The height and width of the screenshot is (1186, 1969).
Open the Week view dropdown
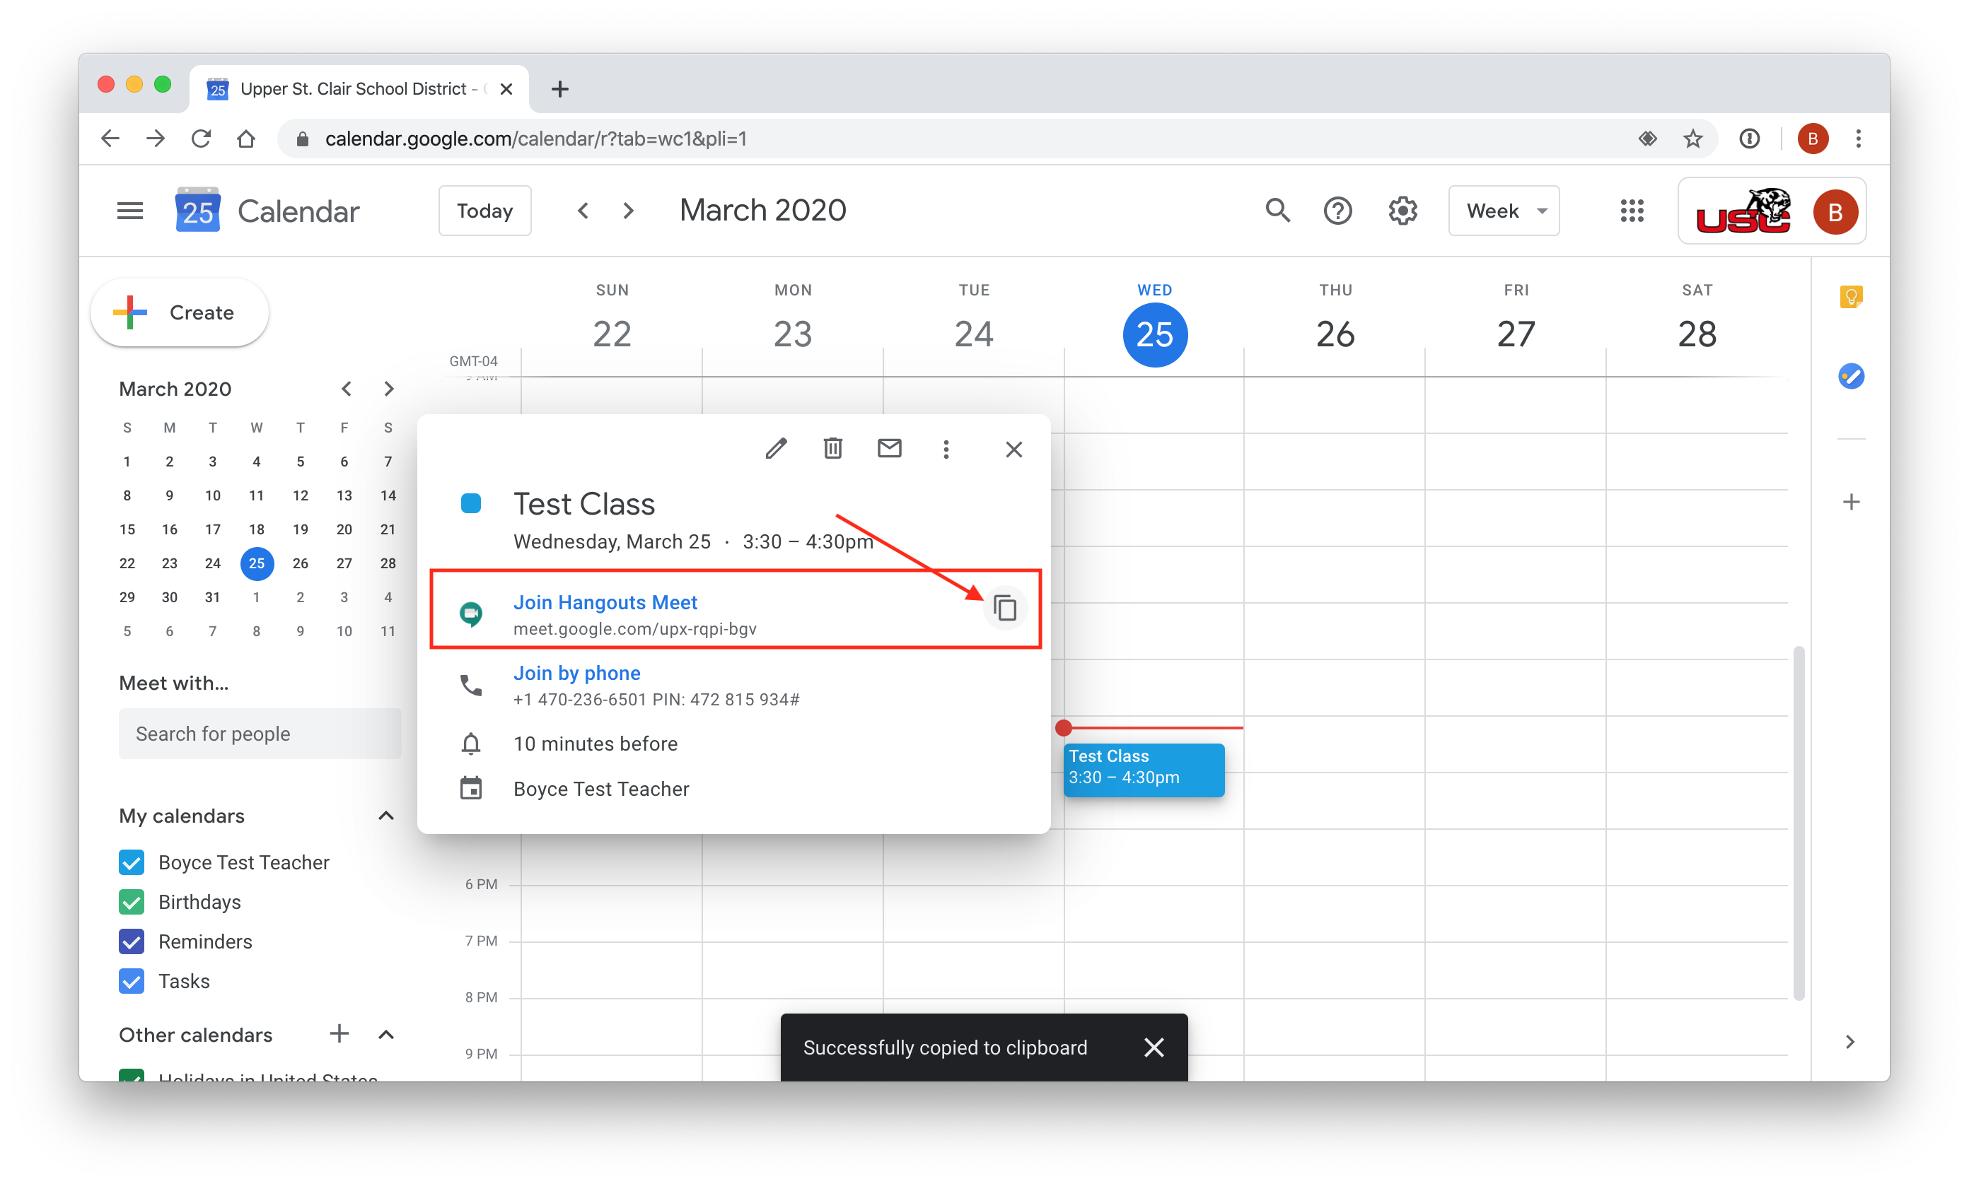(1504, 211)
